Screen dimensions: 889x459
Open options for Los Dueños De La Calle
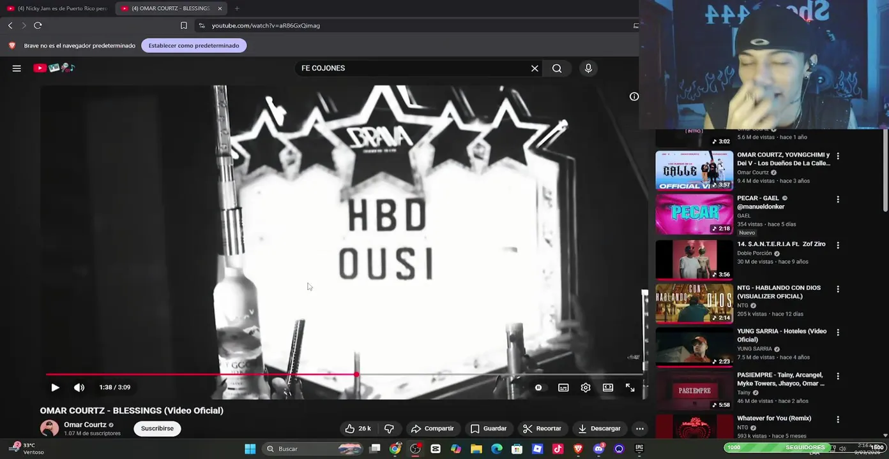click(x=838, y=156)
